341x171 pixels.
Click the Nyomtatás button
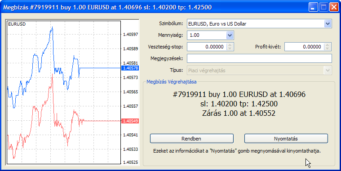pyautogui.click(x=286, y=139)
